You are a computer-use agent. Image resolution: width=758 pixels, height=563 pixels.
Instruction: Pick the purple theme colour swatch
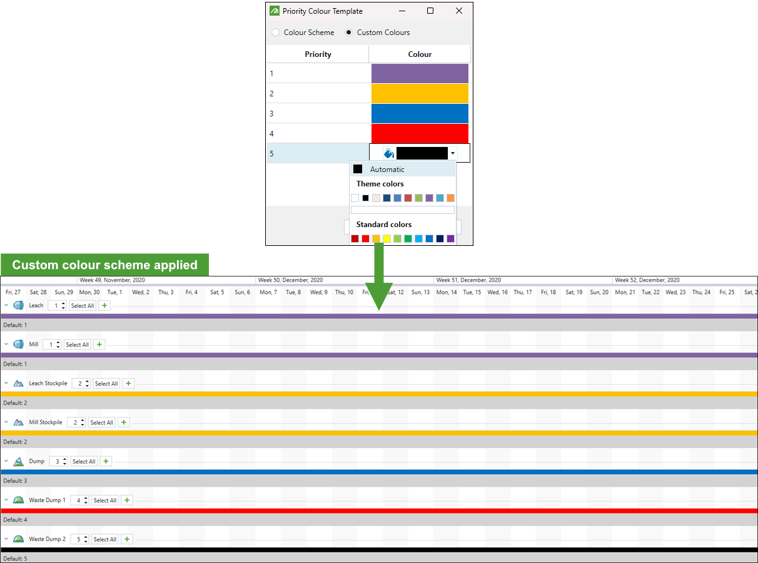pyautogui.click(x=429, y=198)
